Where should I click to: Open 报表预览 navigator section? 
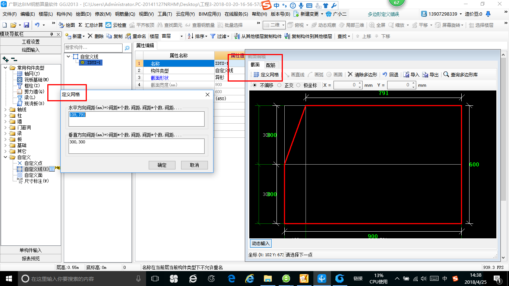tap(31, 258)
